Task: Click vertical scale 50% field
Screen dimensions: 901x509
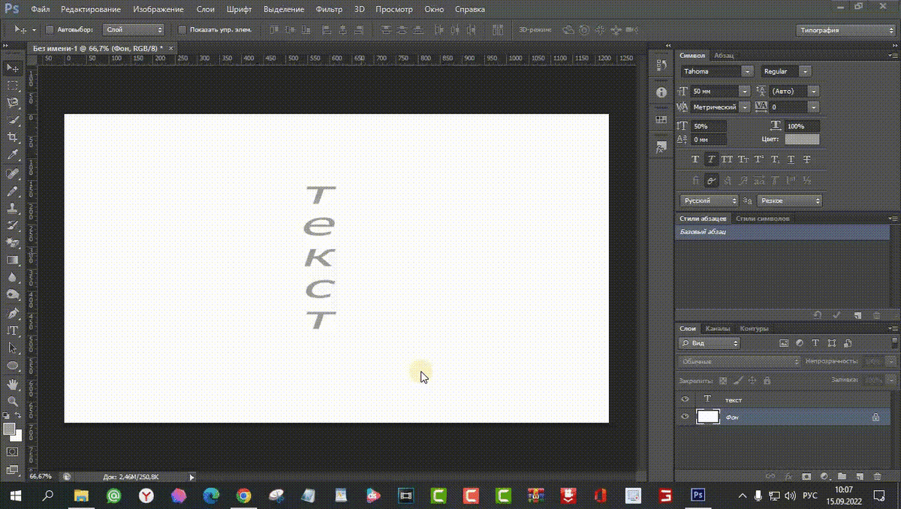Action: pyautogui.click(x=709, y=126)
